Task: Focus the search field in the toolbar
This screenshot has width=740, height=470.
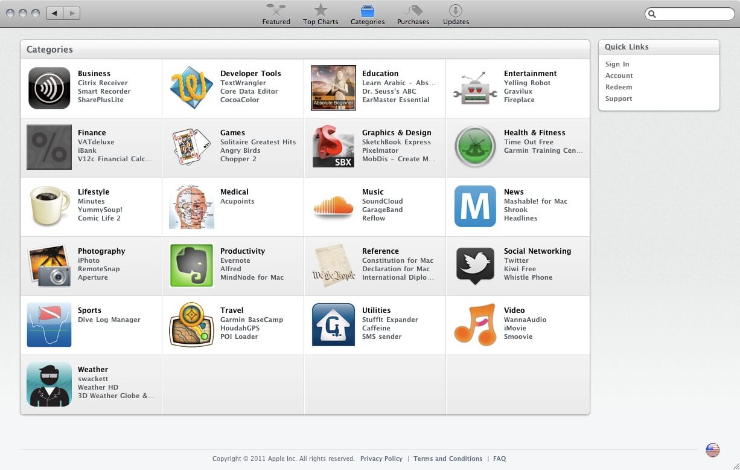Action: click(689, 14)
